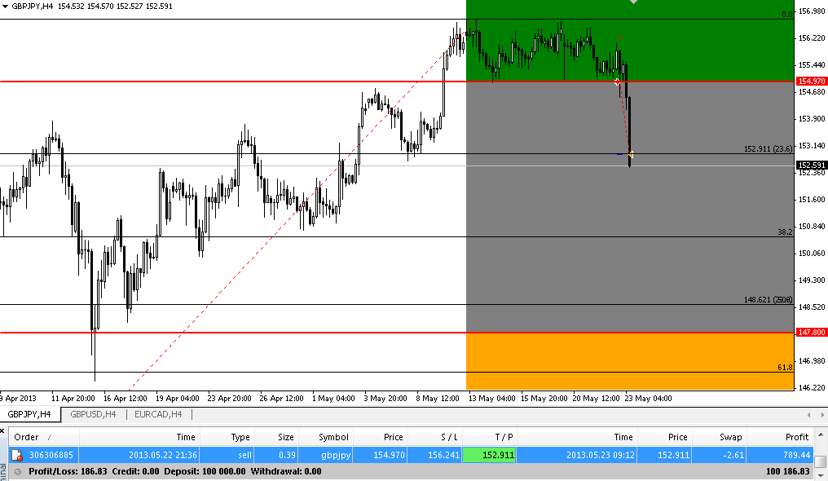Click the Symbol column header
Screen dimensions: 828x481
click(333, 438)
